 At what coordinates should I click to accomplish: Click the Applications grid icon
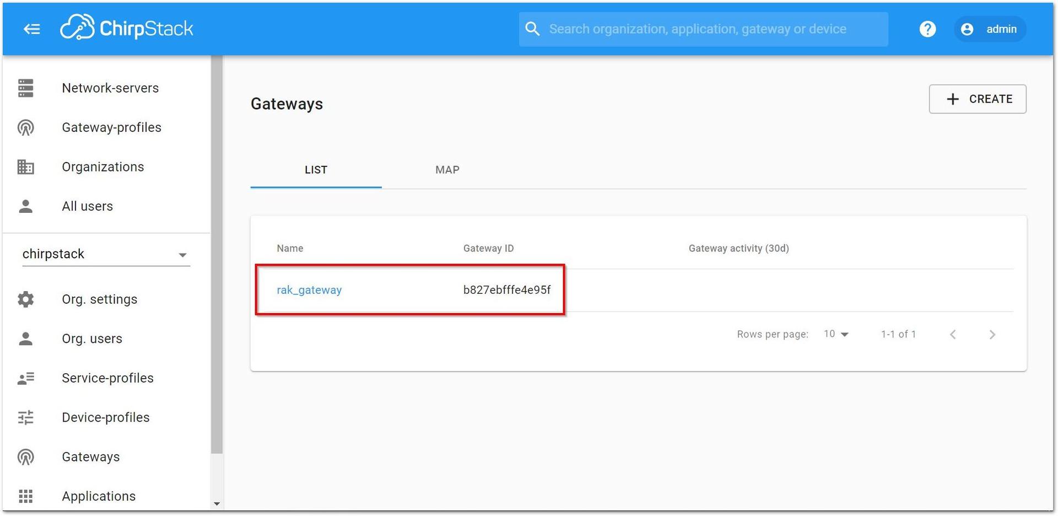[26, 496]
